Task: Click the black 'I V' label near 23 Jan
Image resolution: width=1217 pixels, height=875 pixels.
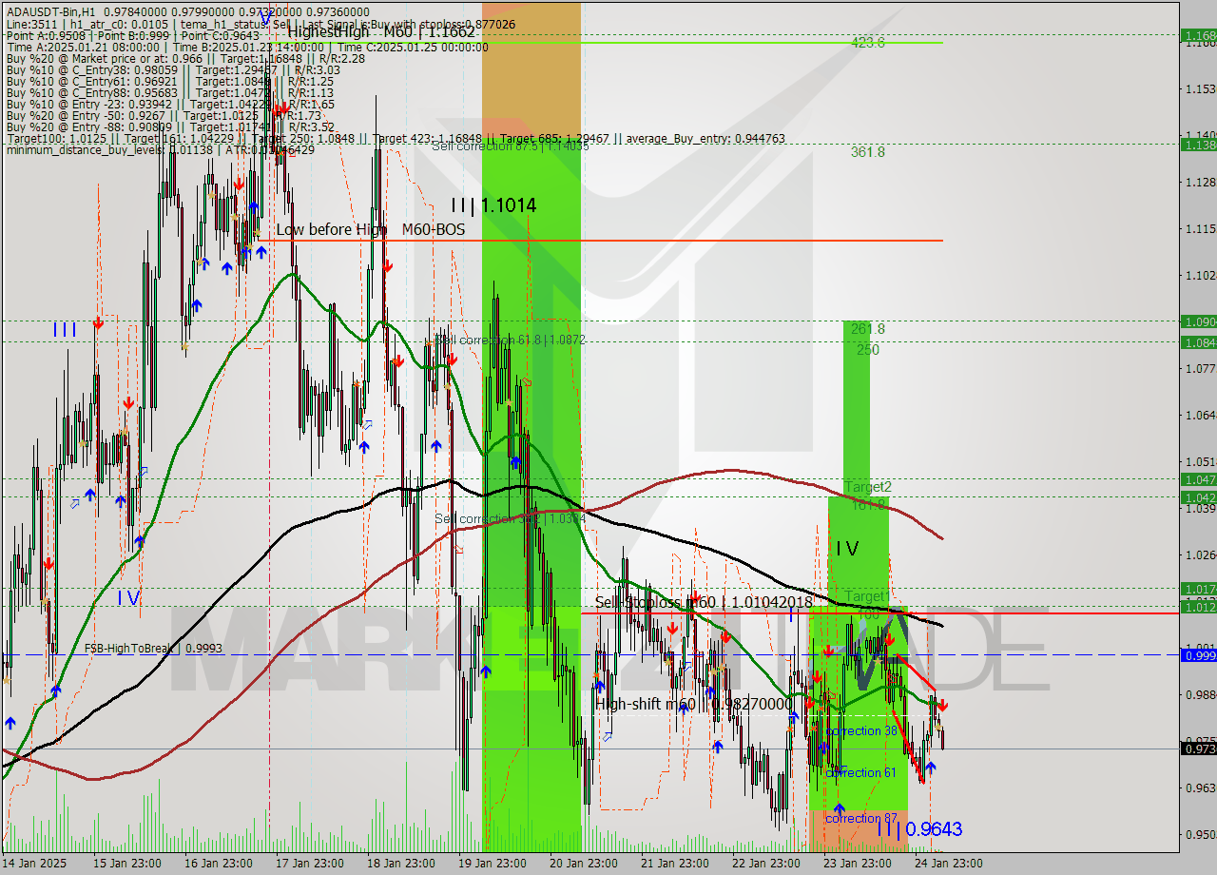Action: (x=847, y=549)
